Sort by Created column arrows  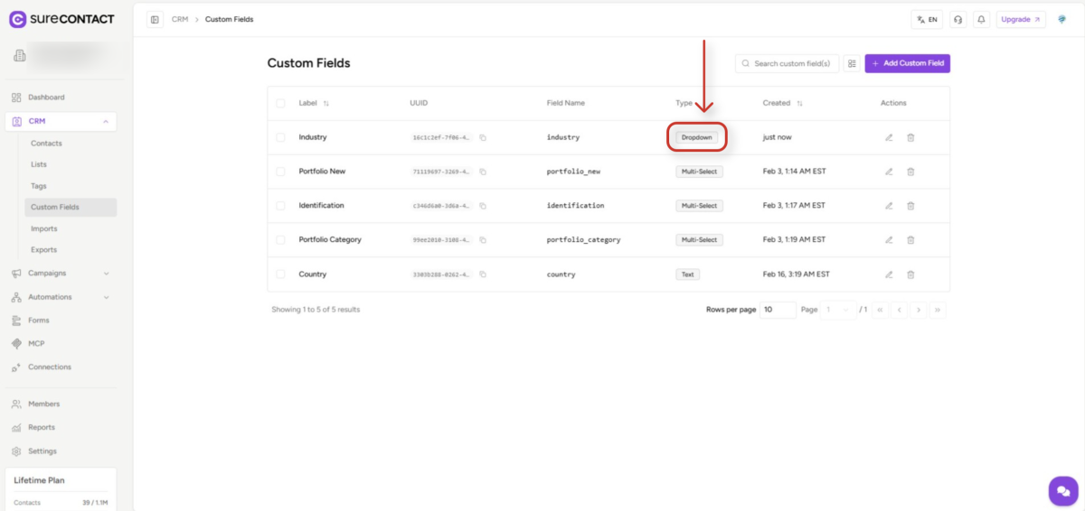[799, 103]
